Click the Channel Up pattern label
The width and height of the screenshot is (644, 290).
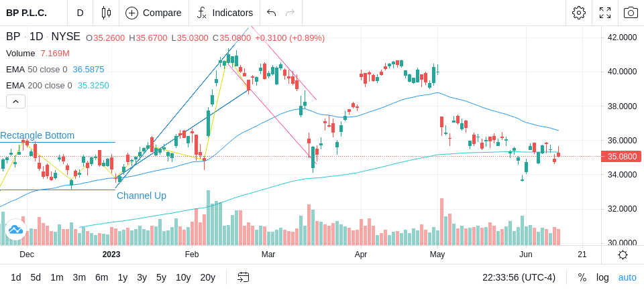142,196
